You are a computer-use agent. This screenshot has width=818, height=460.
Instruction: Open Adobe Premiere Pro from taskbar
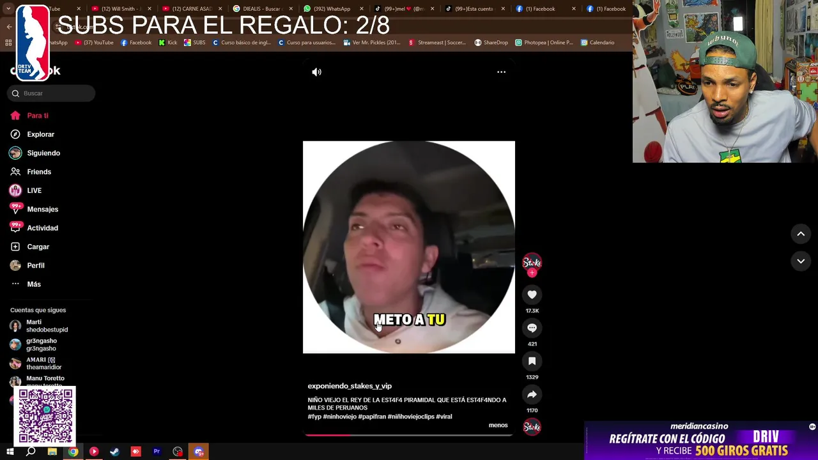(x=157, y=452)
